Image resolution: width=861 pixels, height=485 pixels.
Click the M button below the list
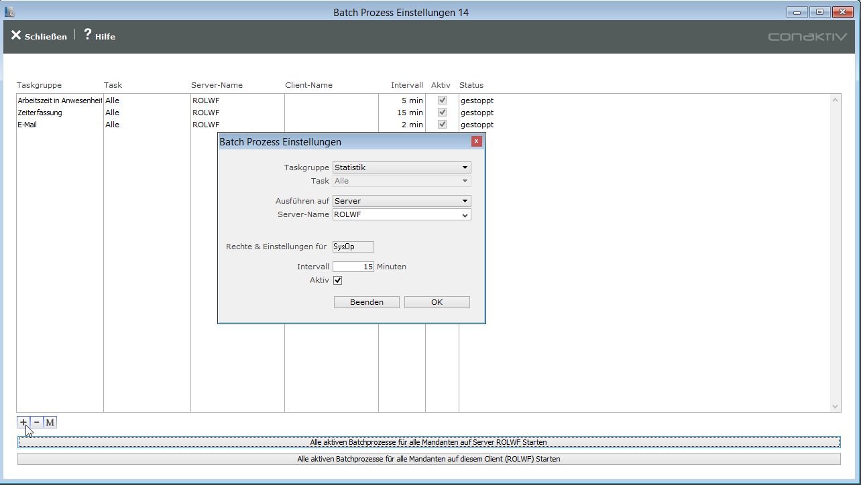50,422
